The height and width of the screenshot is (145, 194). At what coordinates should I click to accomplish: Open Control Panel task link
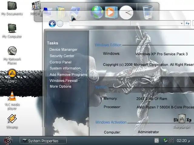click(x=61, y=62)
